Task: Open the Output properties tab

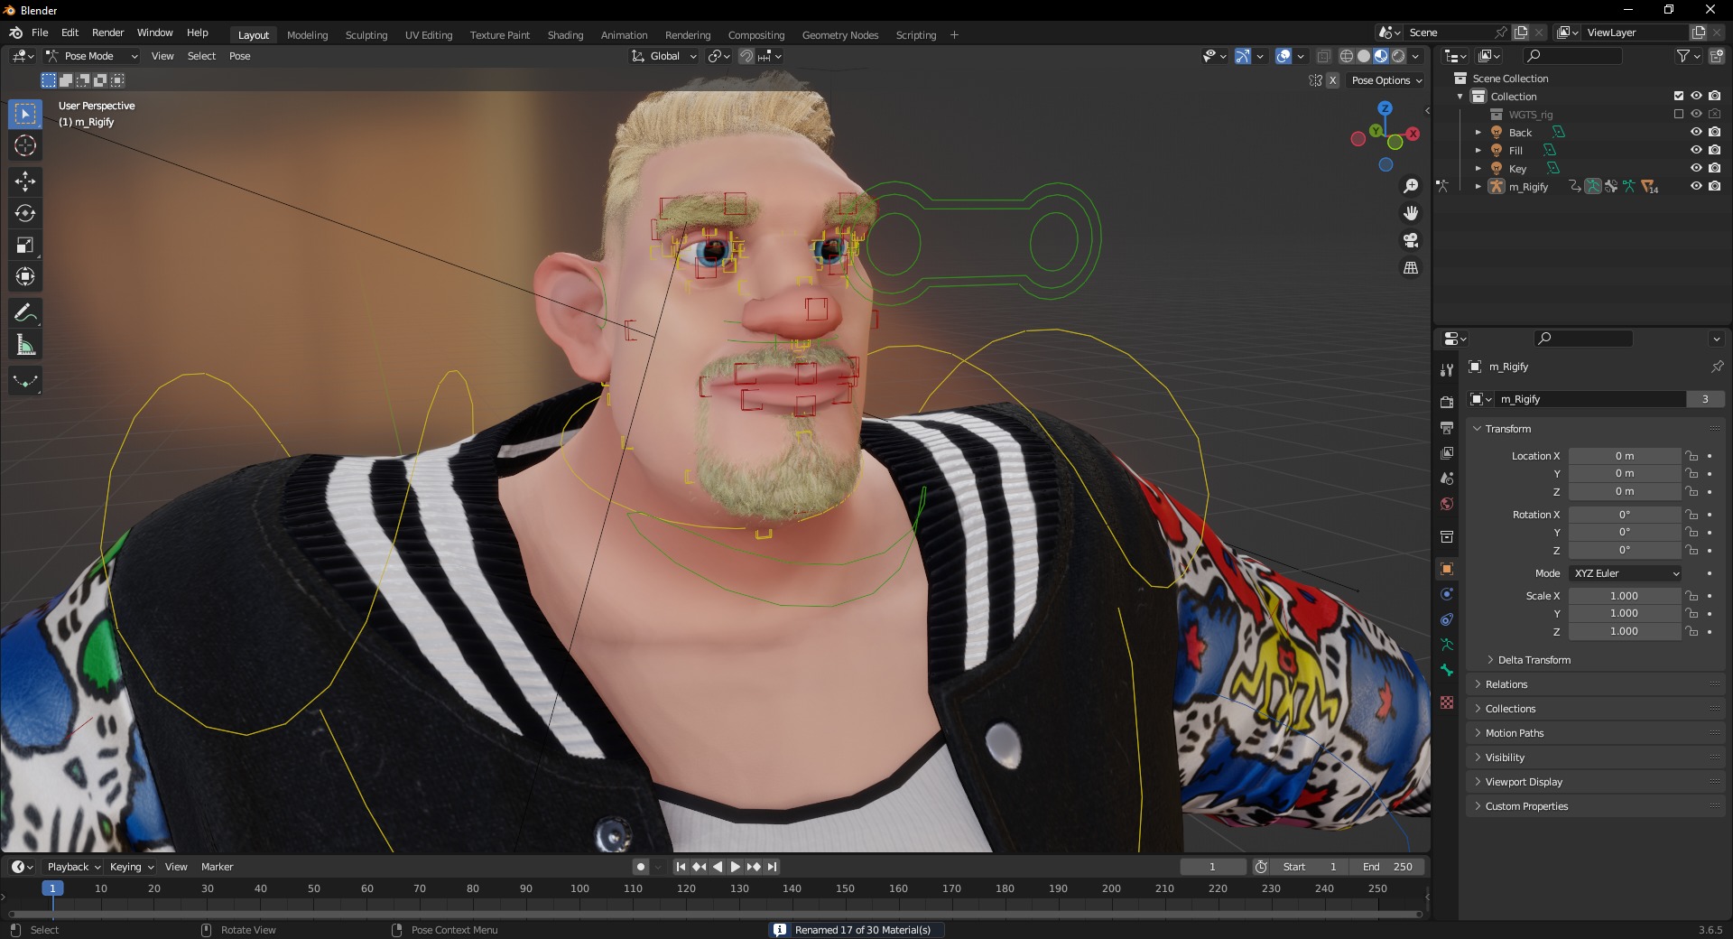Action: [x=1447, y=427]
